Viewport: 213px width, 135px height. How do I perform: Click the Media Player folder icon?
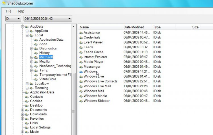pos(81,62)
